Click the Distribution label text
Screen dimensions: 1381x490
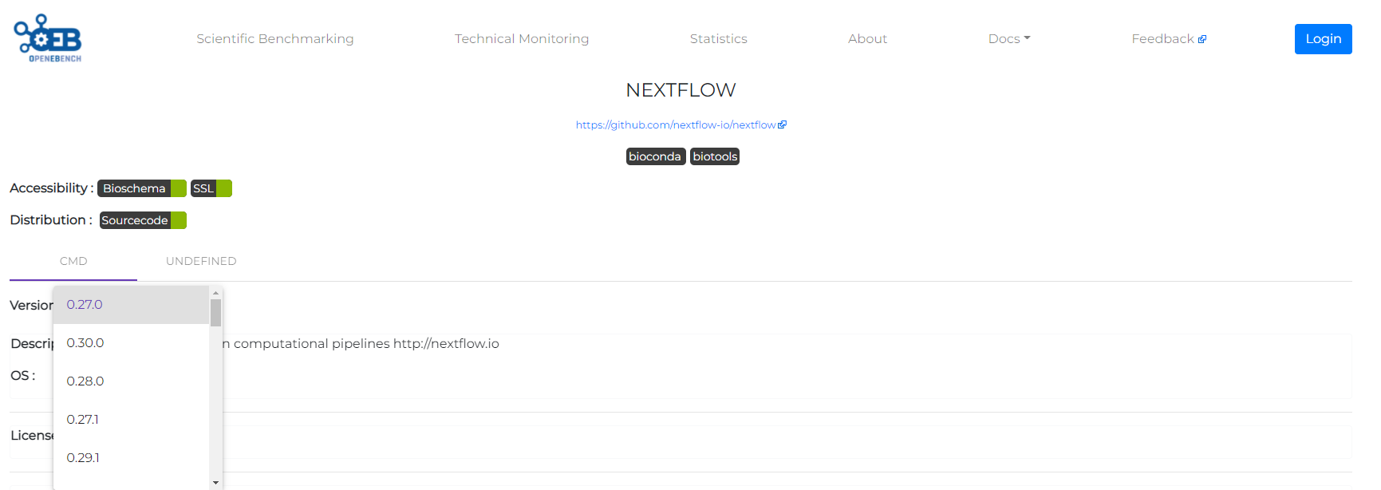pyautogui.click(x=51, y=219)
